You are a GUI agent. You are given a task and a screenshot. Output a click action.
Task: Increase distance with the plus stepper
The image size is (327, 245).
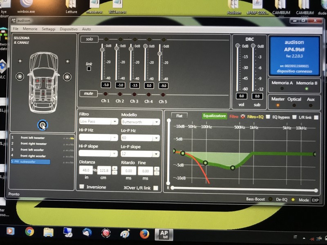tap(114, 168)
